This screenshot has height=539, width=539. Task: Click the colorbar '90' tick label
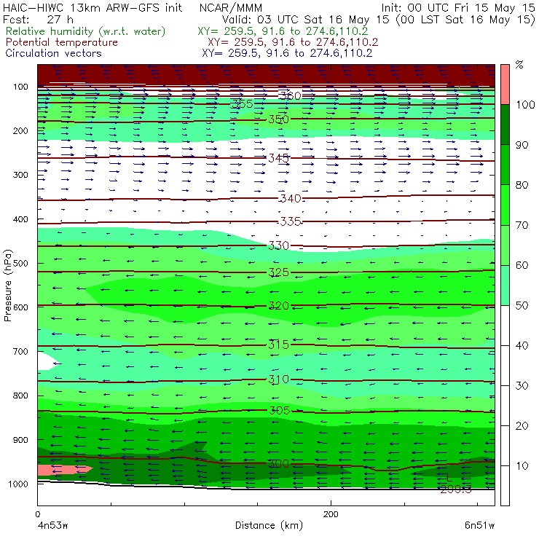[x=522, y=145]
